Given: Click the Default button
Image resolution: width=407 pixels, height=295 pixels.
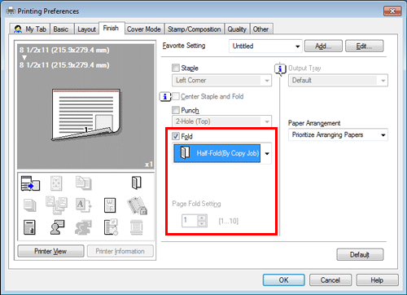Looking at the screenshot, I should tap(360, 254).
